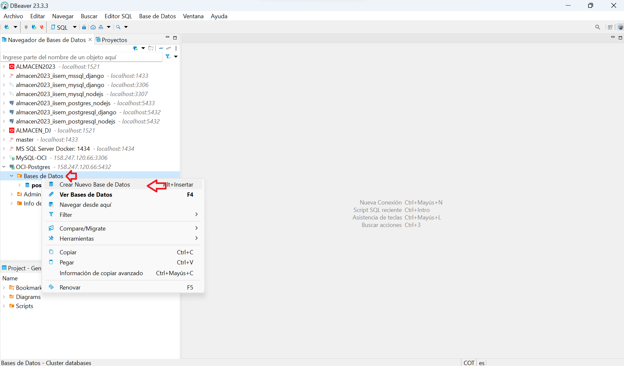Choose Crear Nuevo Base de Datos
Image resolution: width=624 pixels, height=366 pixels.
(x=123, y=184)
